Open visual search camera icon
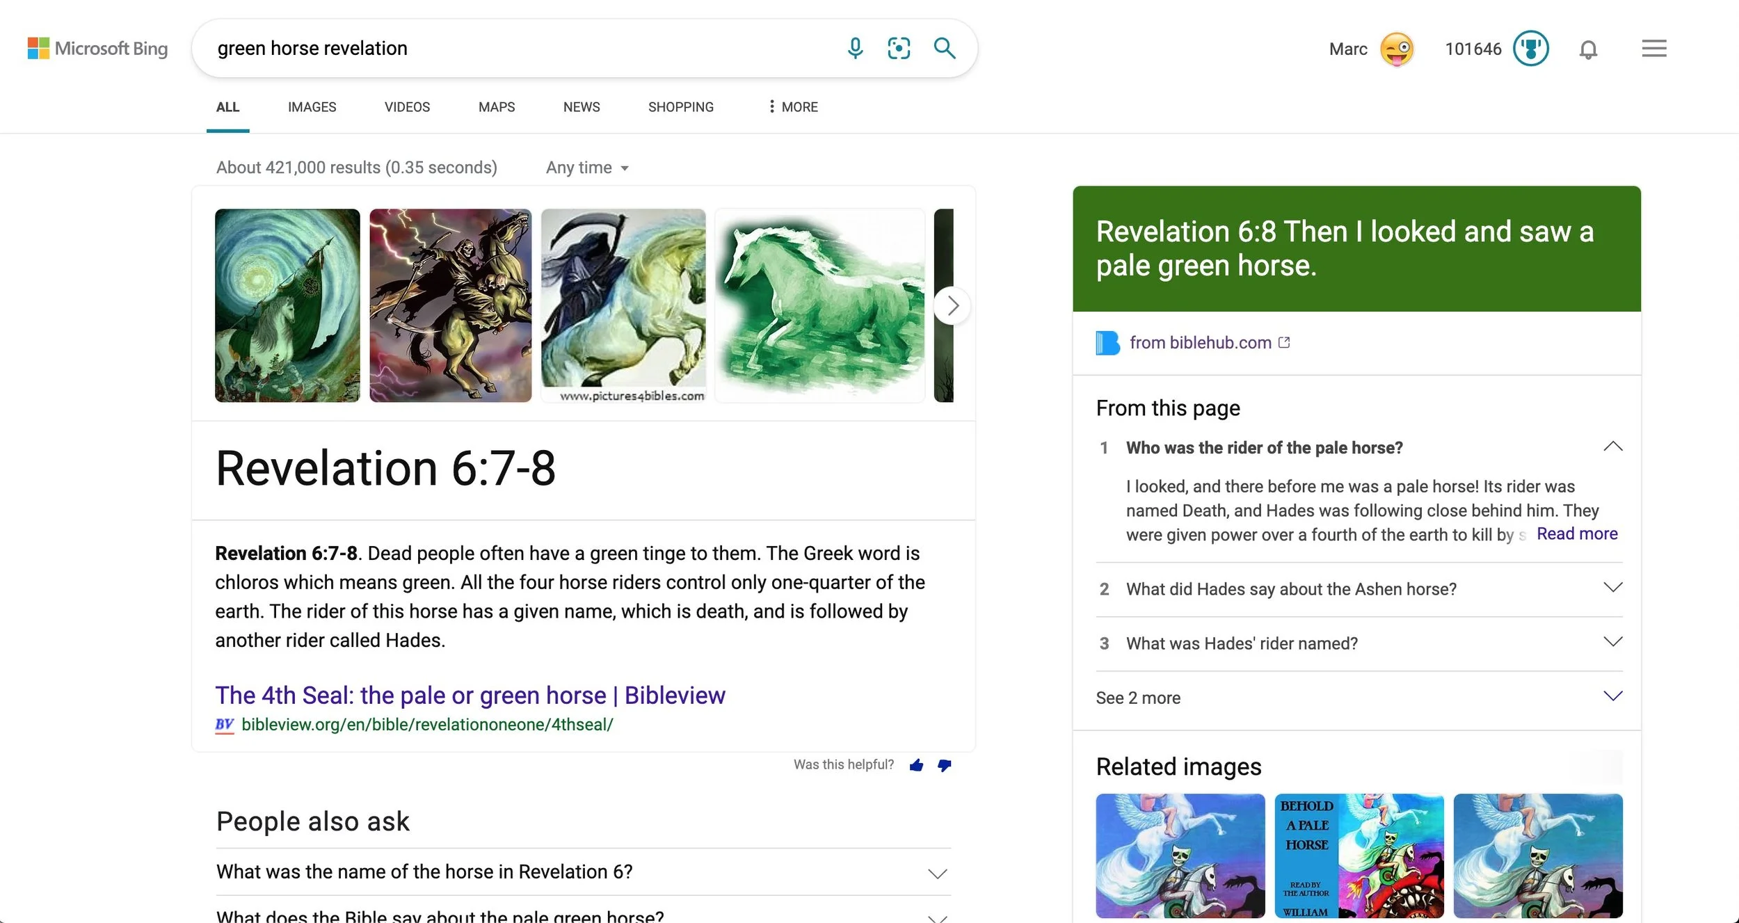 click(x=899, y=48)
